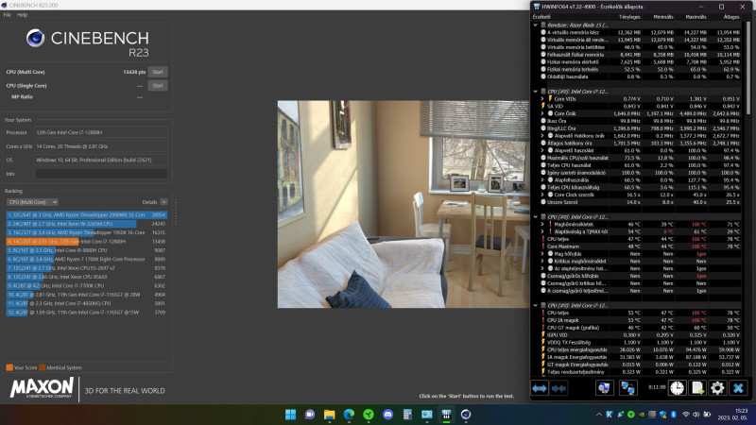Click the 'CPU GT magok (grafika)' sensor row
Screen dimensions: 756x425
pyautogui.click(x=640, y=328)
